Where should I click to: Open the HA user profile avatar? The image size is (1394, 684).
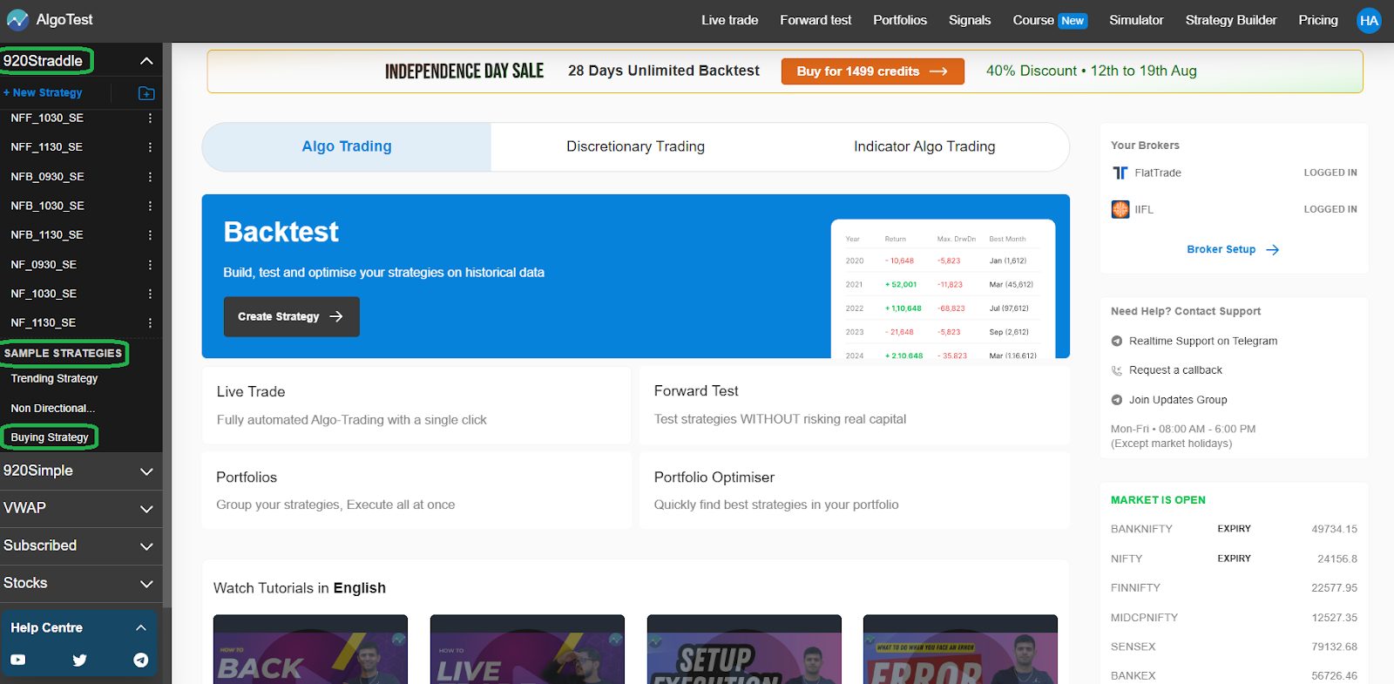click(x=1369, y=20)
